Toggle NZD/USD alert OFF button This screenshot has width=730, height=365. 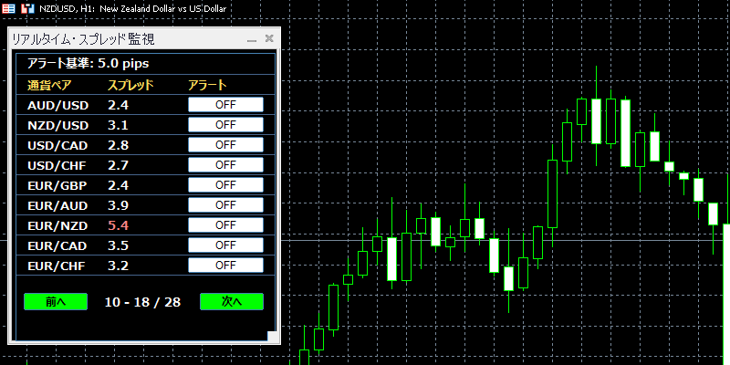coord(225,125)
